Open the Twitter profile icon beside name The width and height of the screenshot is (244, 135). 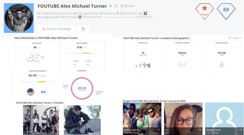point(111,6)
